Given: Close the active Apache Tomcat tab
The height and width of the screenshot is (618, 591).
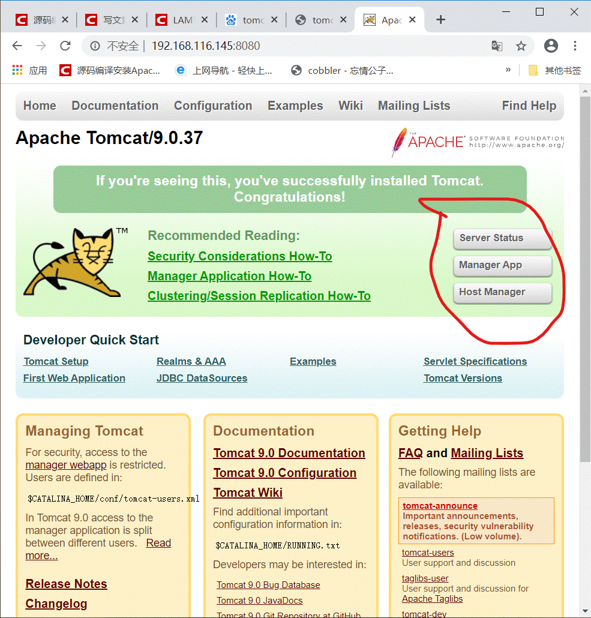Looking at the screenshot, I should coord(412,20).
